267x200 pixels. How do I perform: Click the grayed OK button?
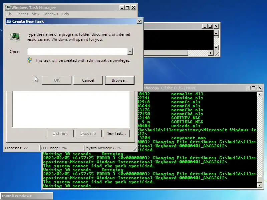coord(57,80)
